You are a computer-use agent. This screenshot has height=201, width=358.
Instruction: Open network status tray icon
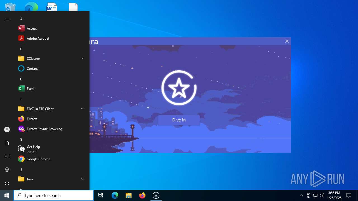click(315, 195)
